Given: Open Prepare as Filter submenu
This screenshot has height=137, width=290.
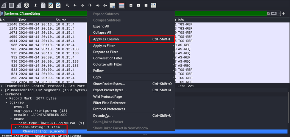Looking at the screenshot, I should [x=131, y=52].
